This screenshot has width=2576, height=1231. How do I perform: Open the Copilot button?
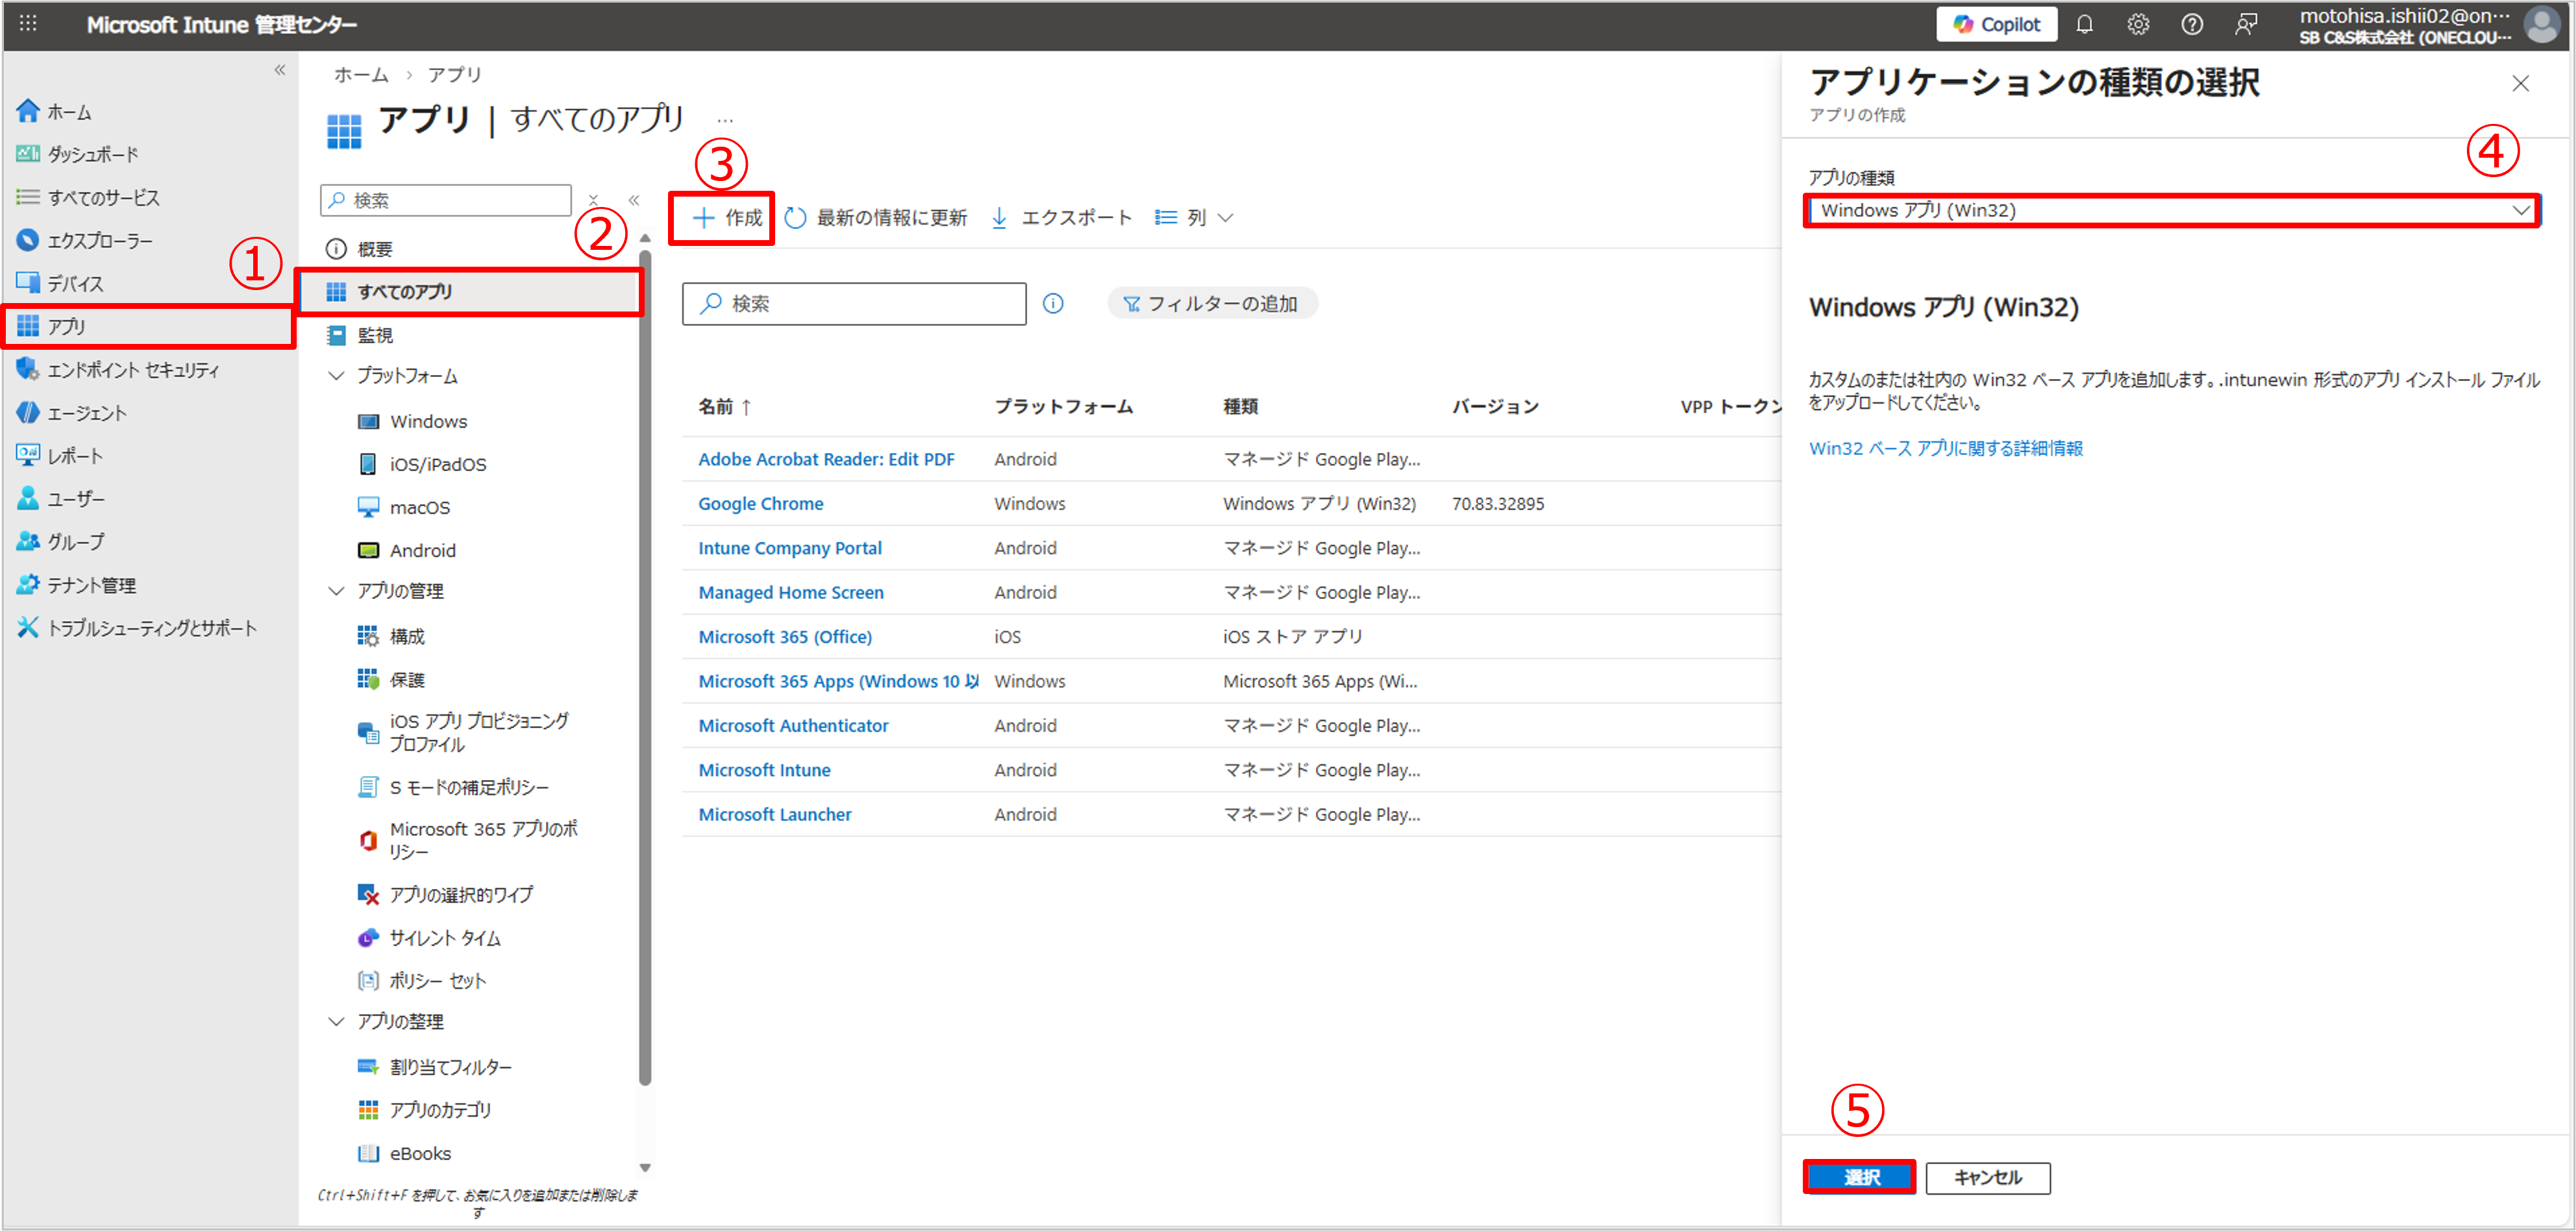tap(1996, 25)
